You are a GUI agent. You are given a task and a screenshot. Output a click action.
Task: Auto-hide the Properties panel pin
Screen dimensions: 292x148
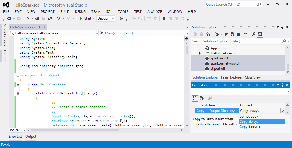point(282,85)
